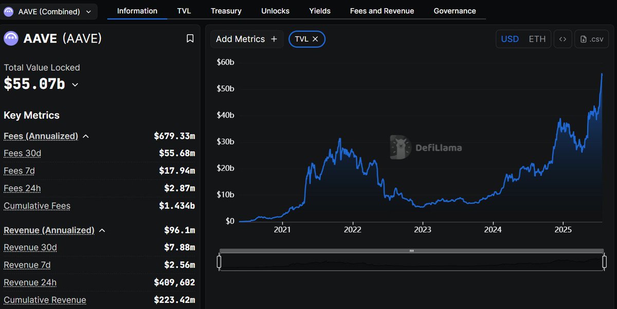
Task: Click the Cumulative Revenue label
Action: [x=45, y=300]
